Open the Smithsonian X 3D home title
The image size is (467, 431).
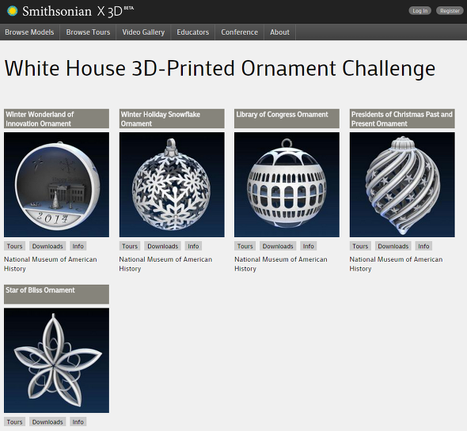tap(78, 11)
